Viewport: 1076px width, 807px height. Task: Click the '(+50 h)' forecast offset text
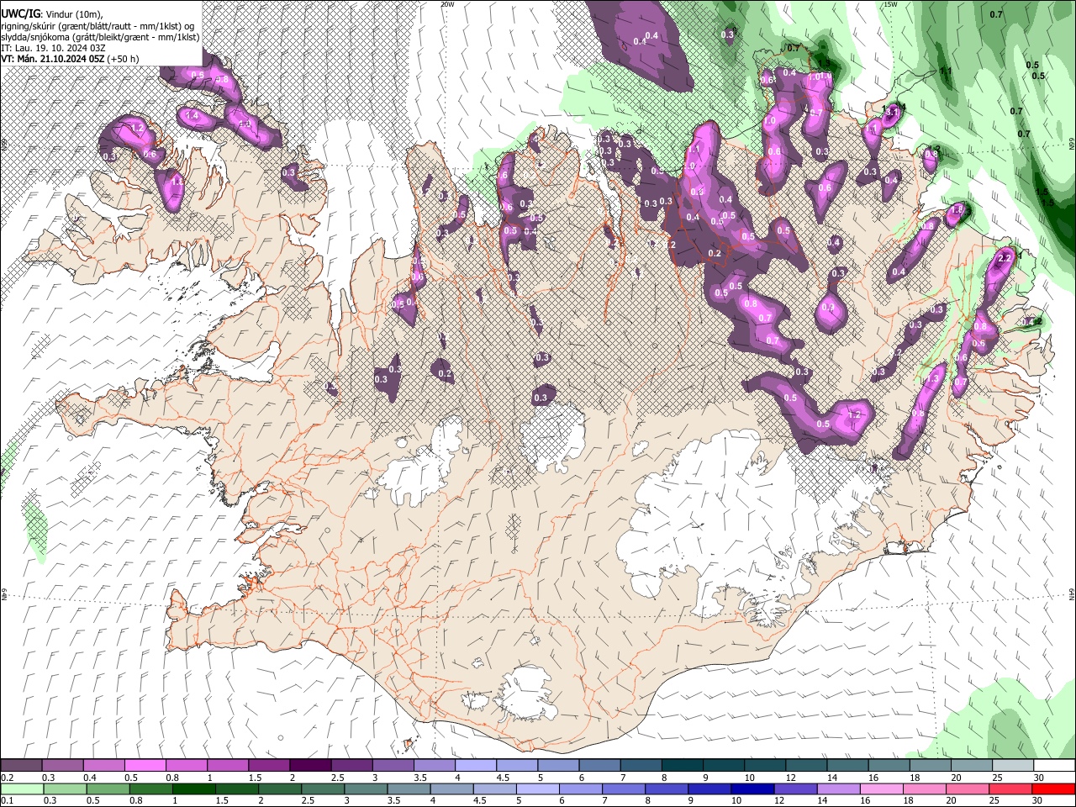[x=124, y=59]
